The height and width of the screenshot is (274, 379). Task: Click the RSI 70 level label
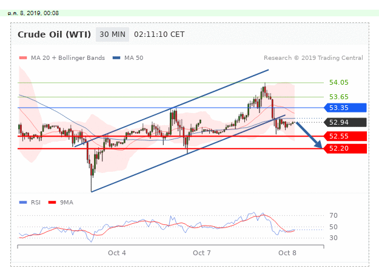334,215
